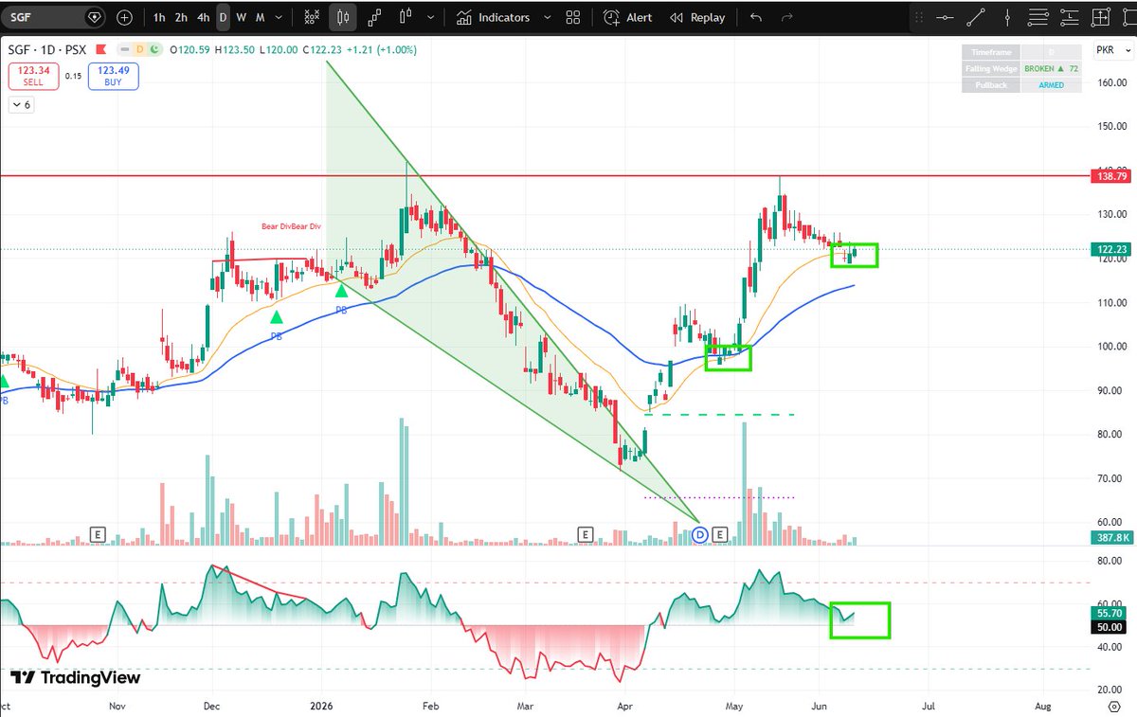Select the labeled levels drawing tool
Image resolution: width=1137 pixels, height=717 pixels.
pos(1070,17)
